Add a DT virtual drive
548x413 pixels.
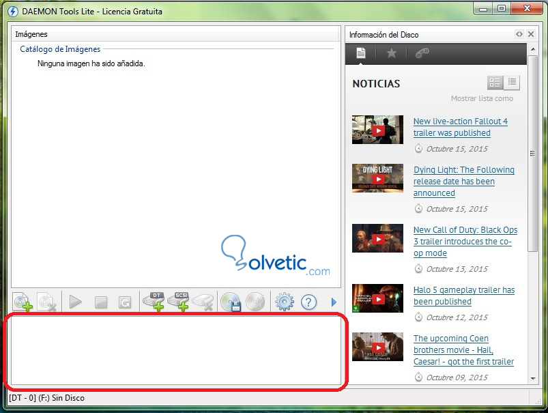pyautogui.click(x=154, y=302)
